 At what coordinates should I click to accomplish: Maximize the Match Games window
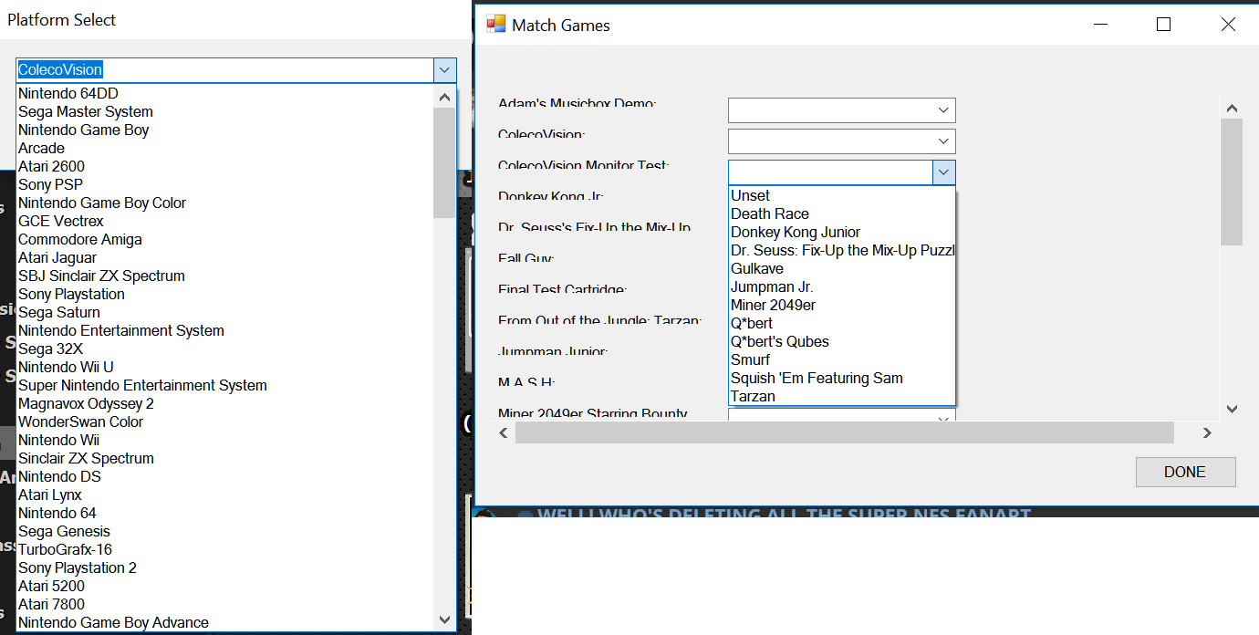pyautogui.click(x=1163, y=25)
